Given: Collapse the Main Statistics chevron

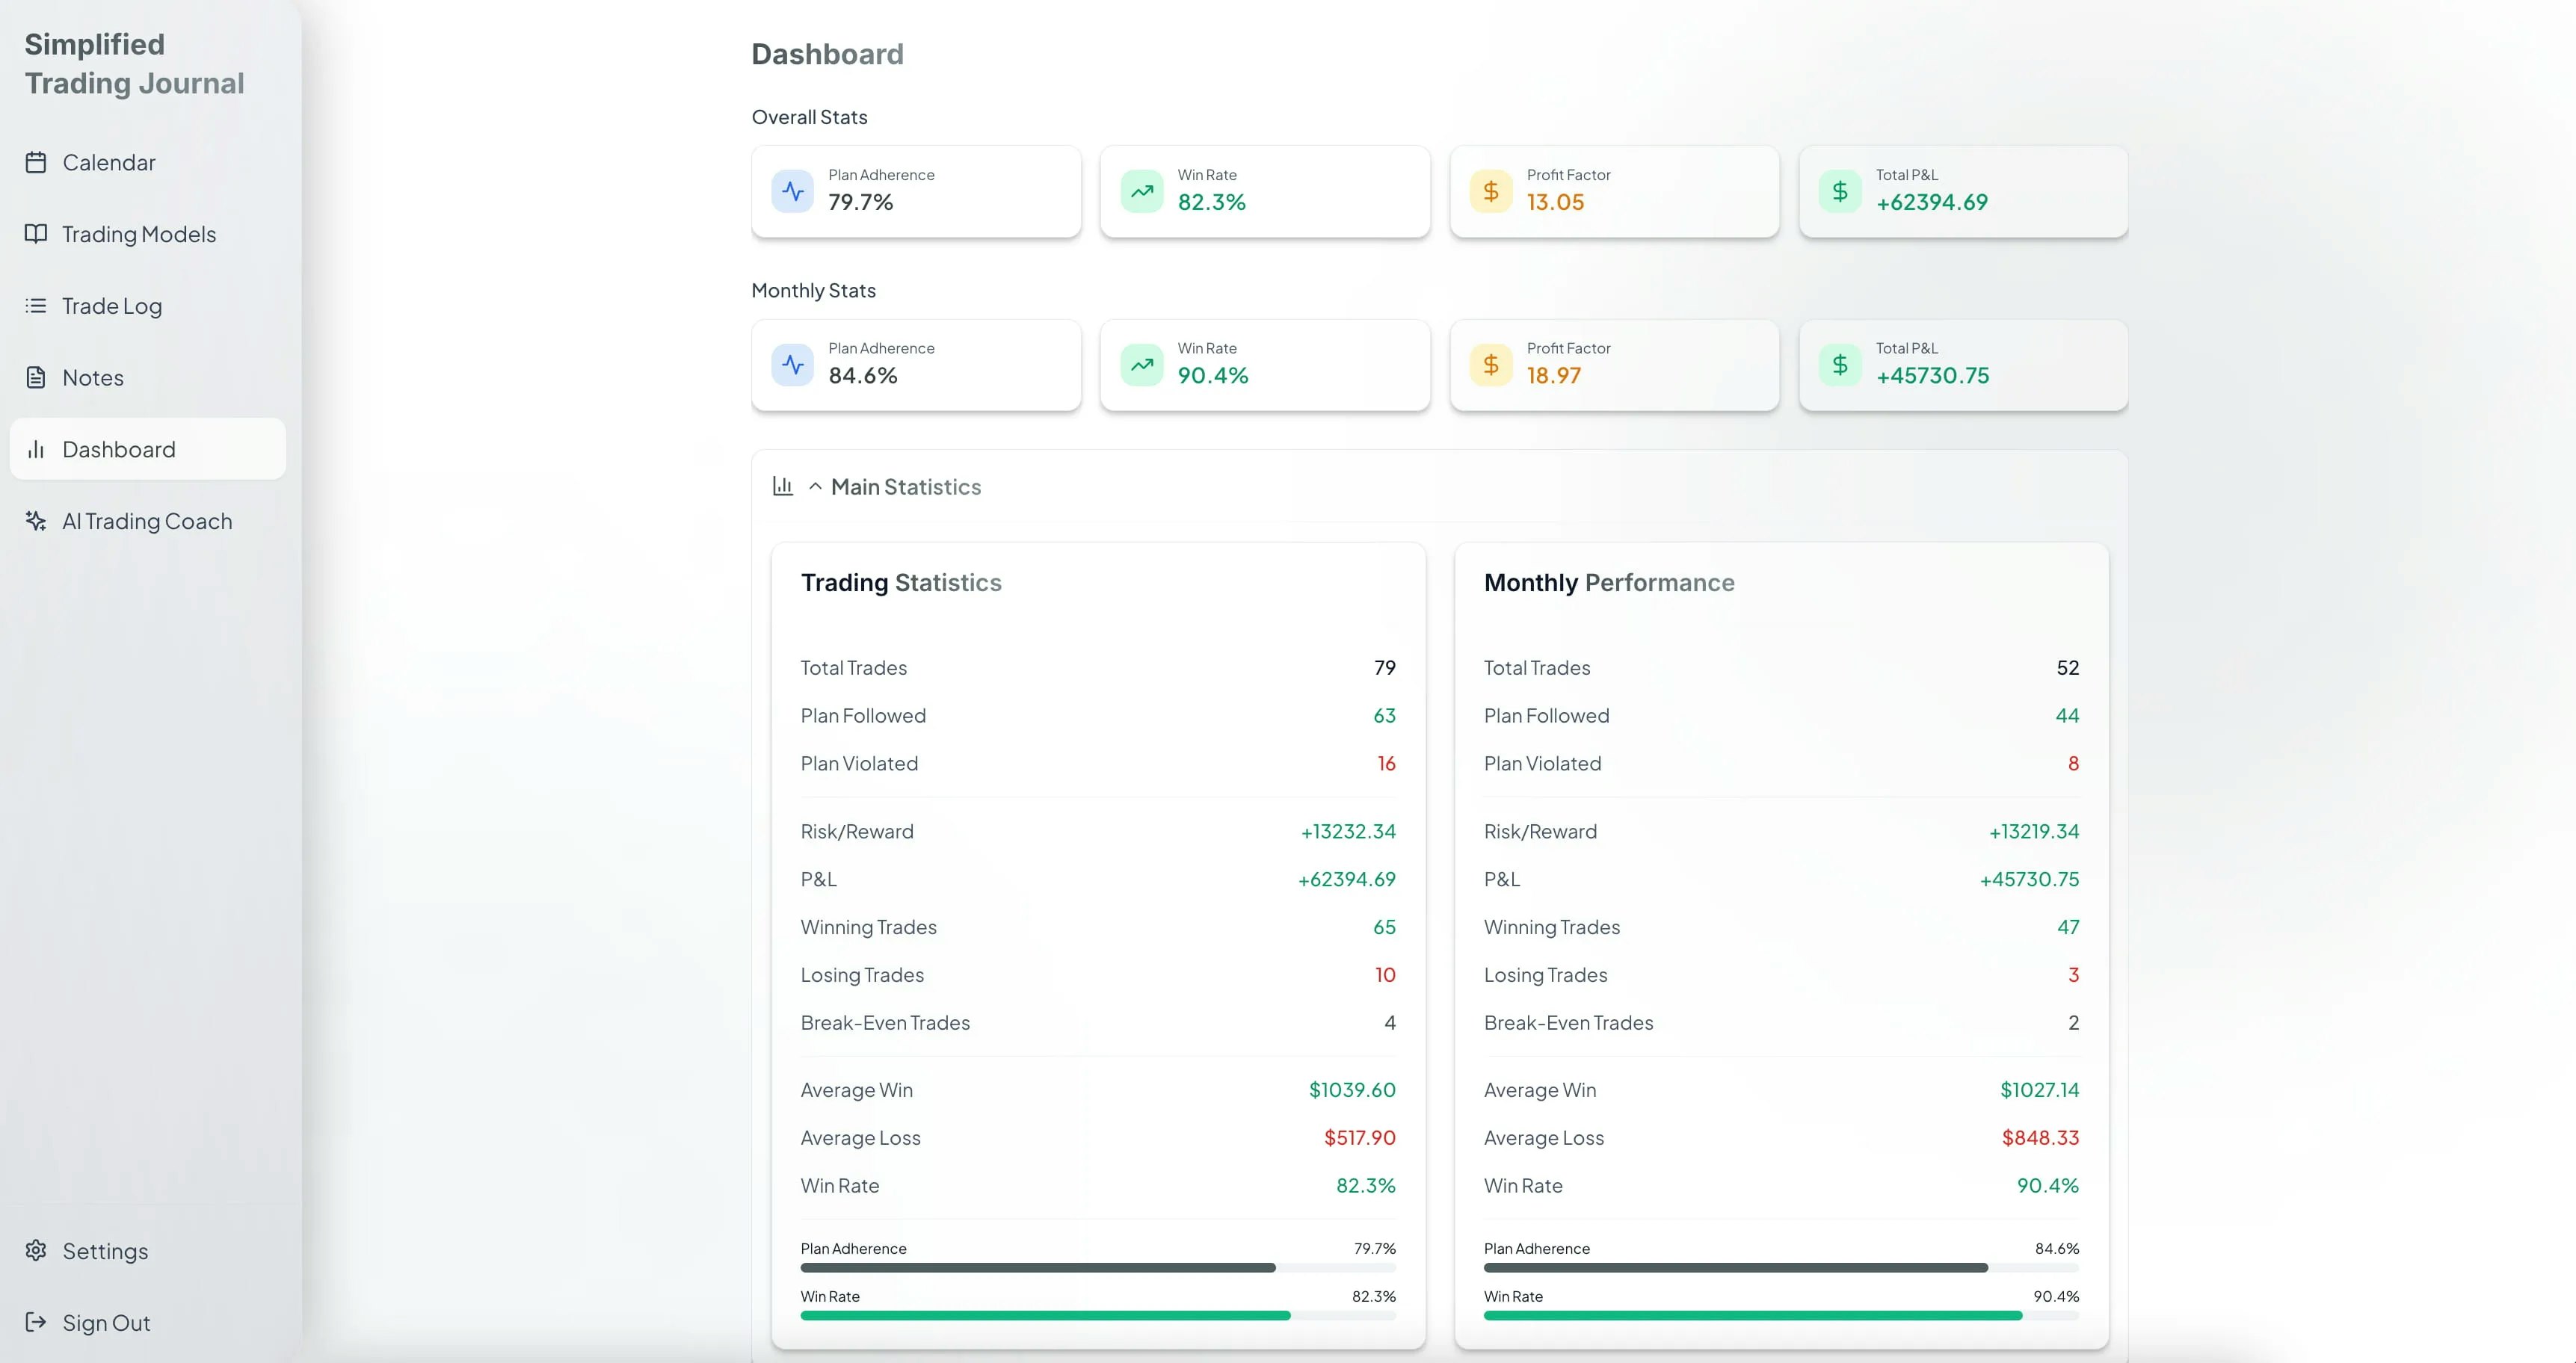Looking at the screenshot, I should coord(815,486).
